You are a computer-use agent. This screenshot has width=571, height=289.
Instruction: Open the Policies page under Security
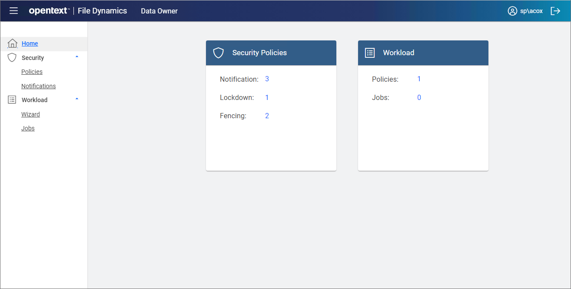(x=32, y=71)
